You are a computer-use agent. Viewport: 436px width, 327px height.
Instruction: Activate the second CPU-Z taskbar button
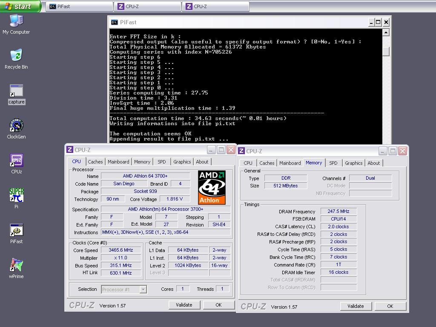click(216, 6)
